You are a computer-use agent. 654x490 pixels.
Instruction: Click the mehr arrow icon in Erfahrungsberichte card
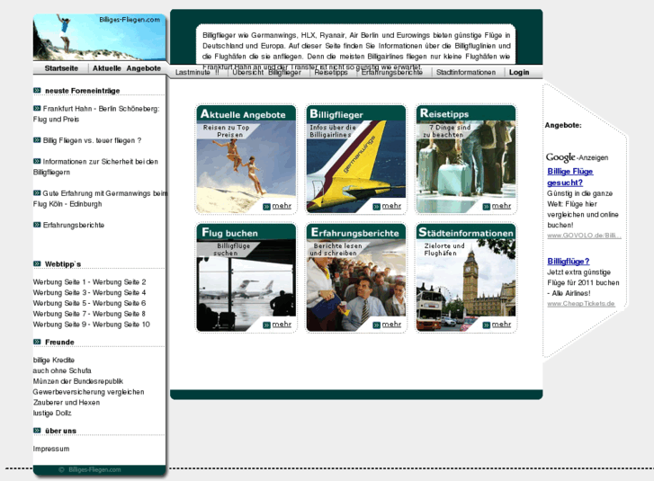point(376,325)
